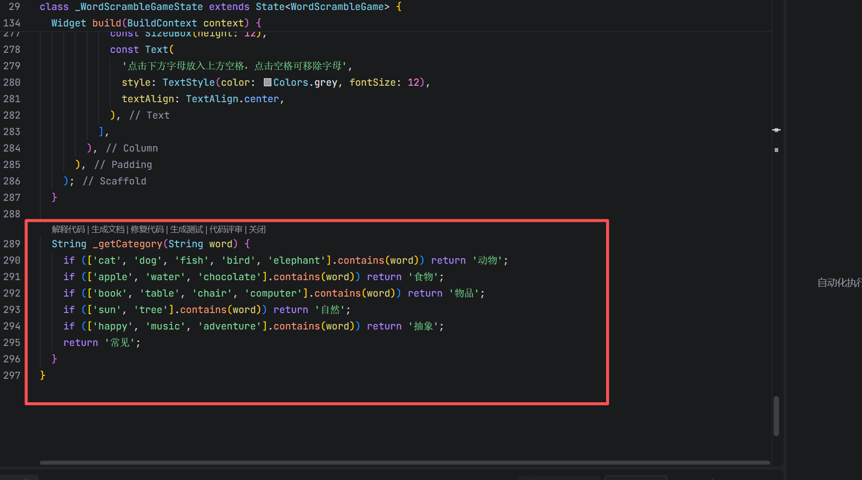
Task: Click const Text( on line 278
Action: [x=142, y=49]
